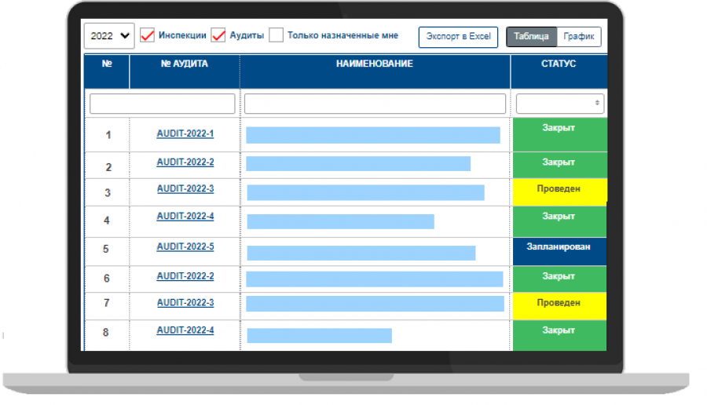
Task: Switch to the Таблица view tab
Action: [532, 37]
